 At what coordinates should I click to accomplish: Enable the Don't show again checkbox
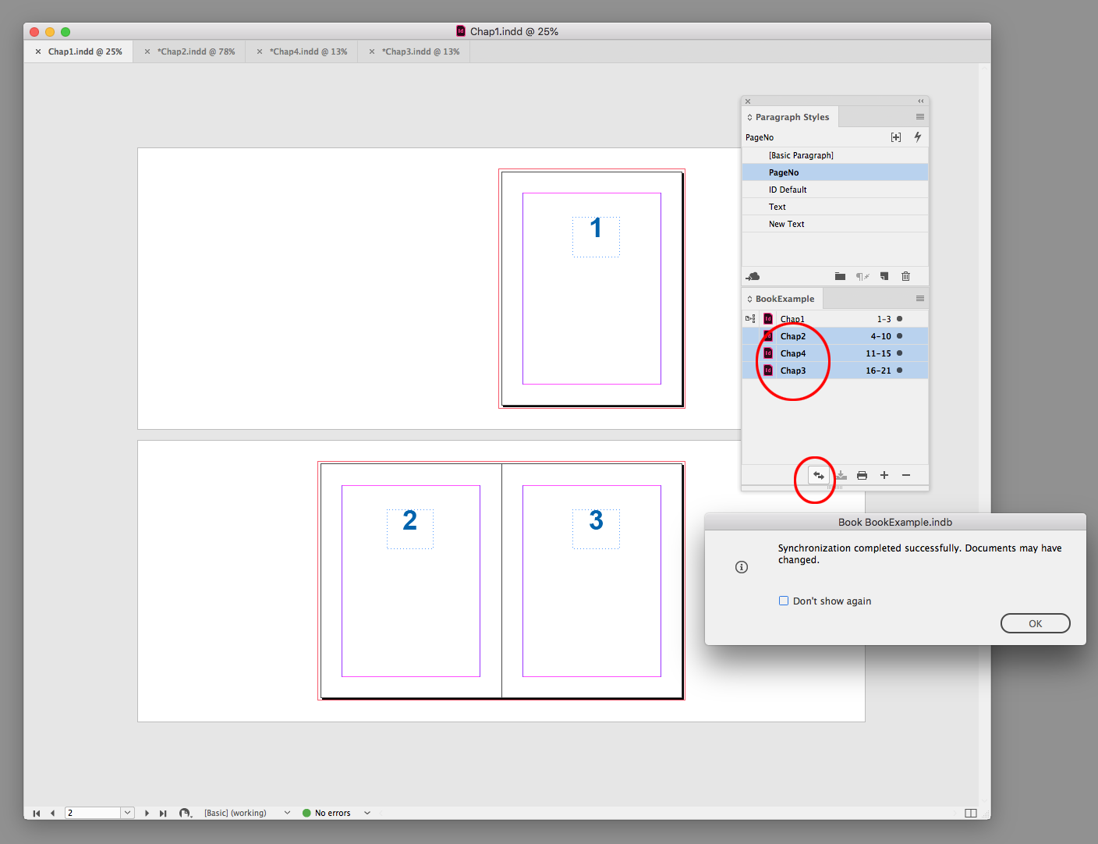[784, 601]
